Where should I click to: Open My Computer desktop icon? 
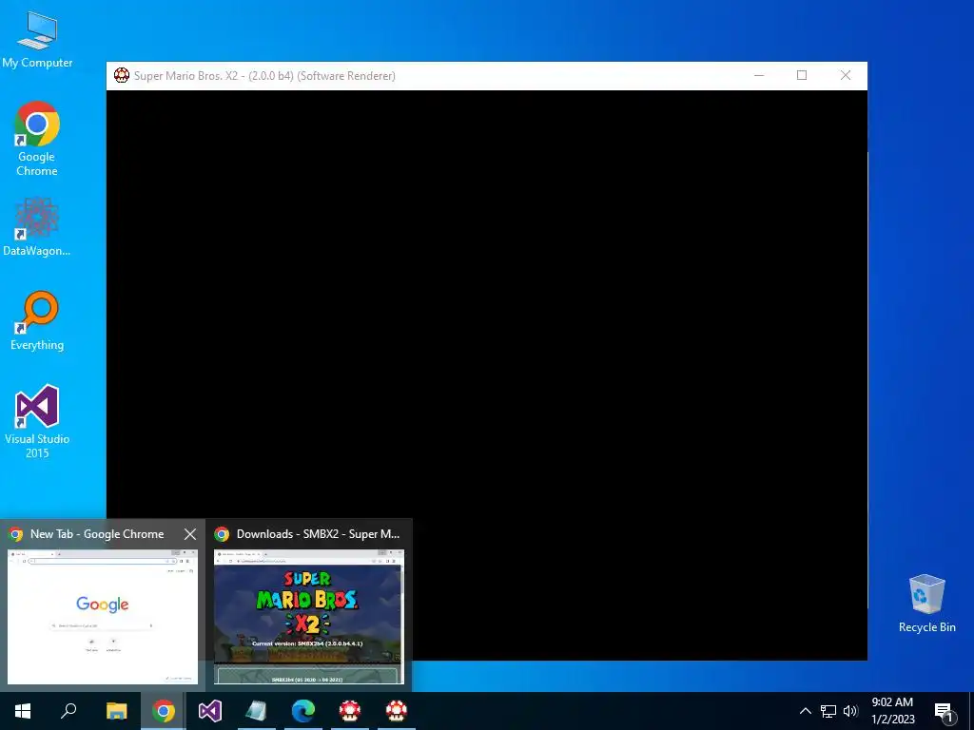pyautogui.click(x=37, y=40)
